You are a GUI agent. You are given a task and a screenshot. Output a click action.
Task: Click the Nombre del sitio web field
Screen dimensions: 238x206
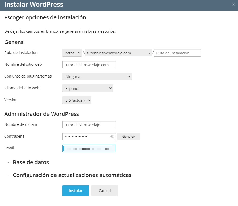(89, 65)
